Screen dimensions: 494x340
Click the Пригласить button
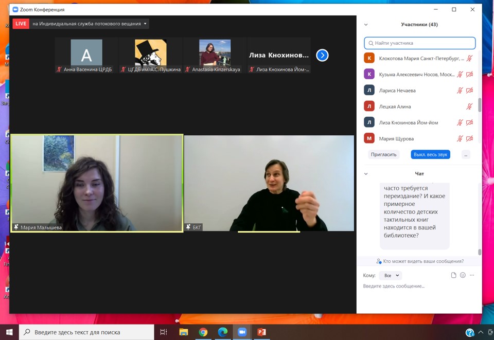[384, 154]
